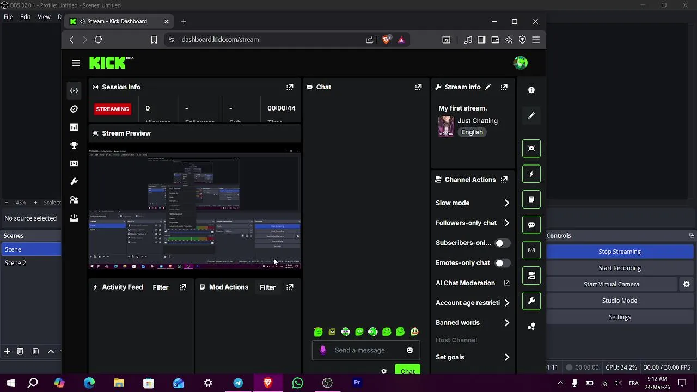Open the link sidebar icon

click(74, 109)
